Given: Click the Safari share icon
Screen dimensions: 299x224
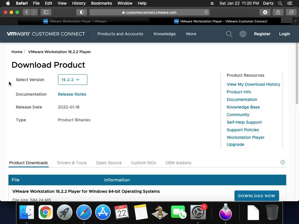Looking at the screenshot, I should click(x=278, y=12).
